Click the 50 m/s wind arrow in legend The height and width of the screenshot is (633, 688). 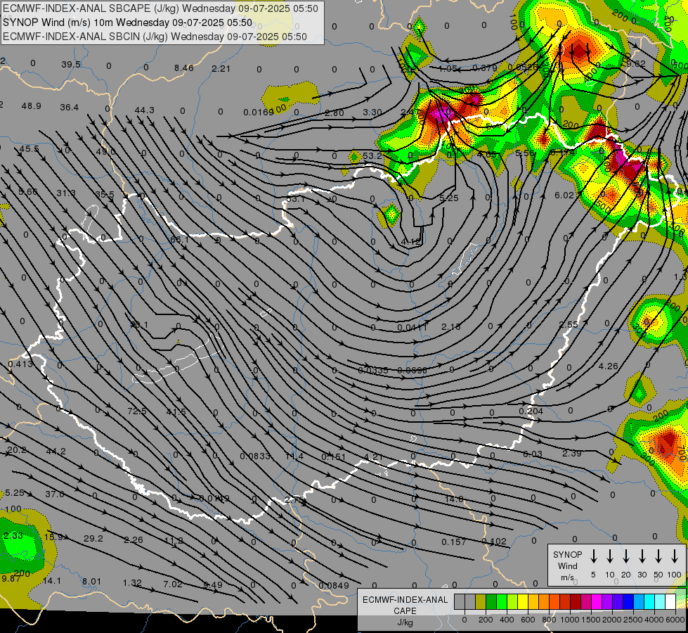[x=658, y=556]
